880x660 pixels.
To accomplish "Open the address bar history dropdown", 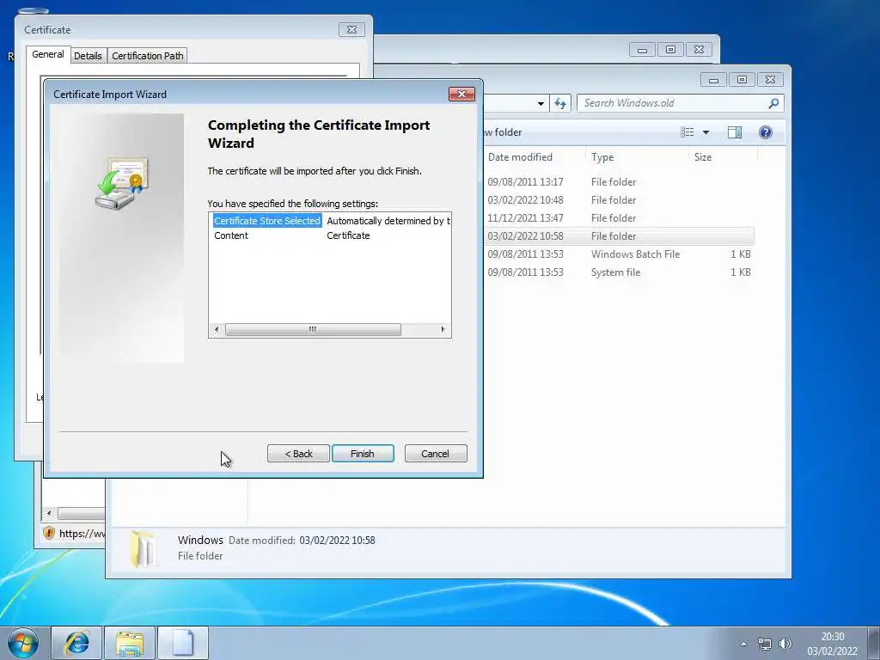I will click(x=541, y=103).
